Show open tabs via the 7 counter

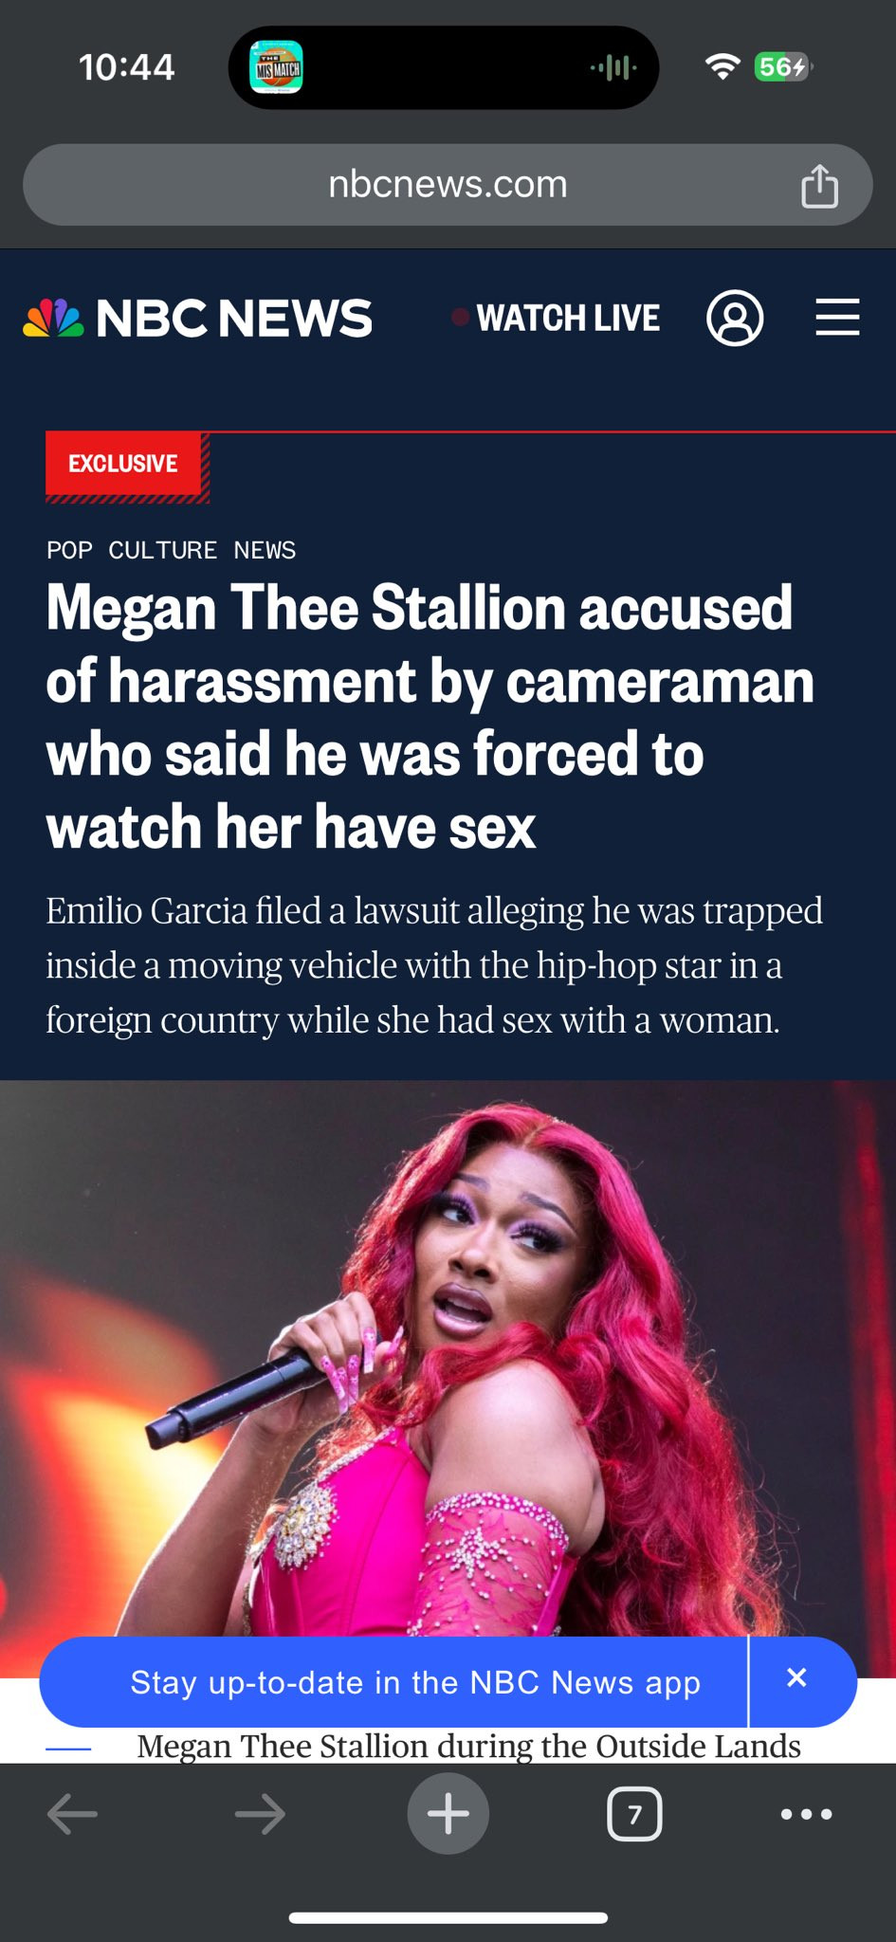tap(634, 1814)
